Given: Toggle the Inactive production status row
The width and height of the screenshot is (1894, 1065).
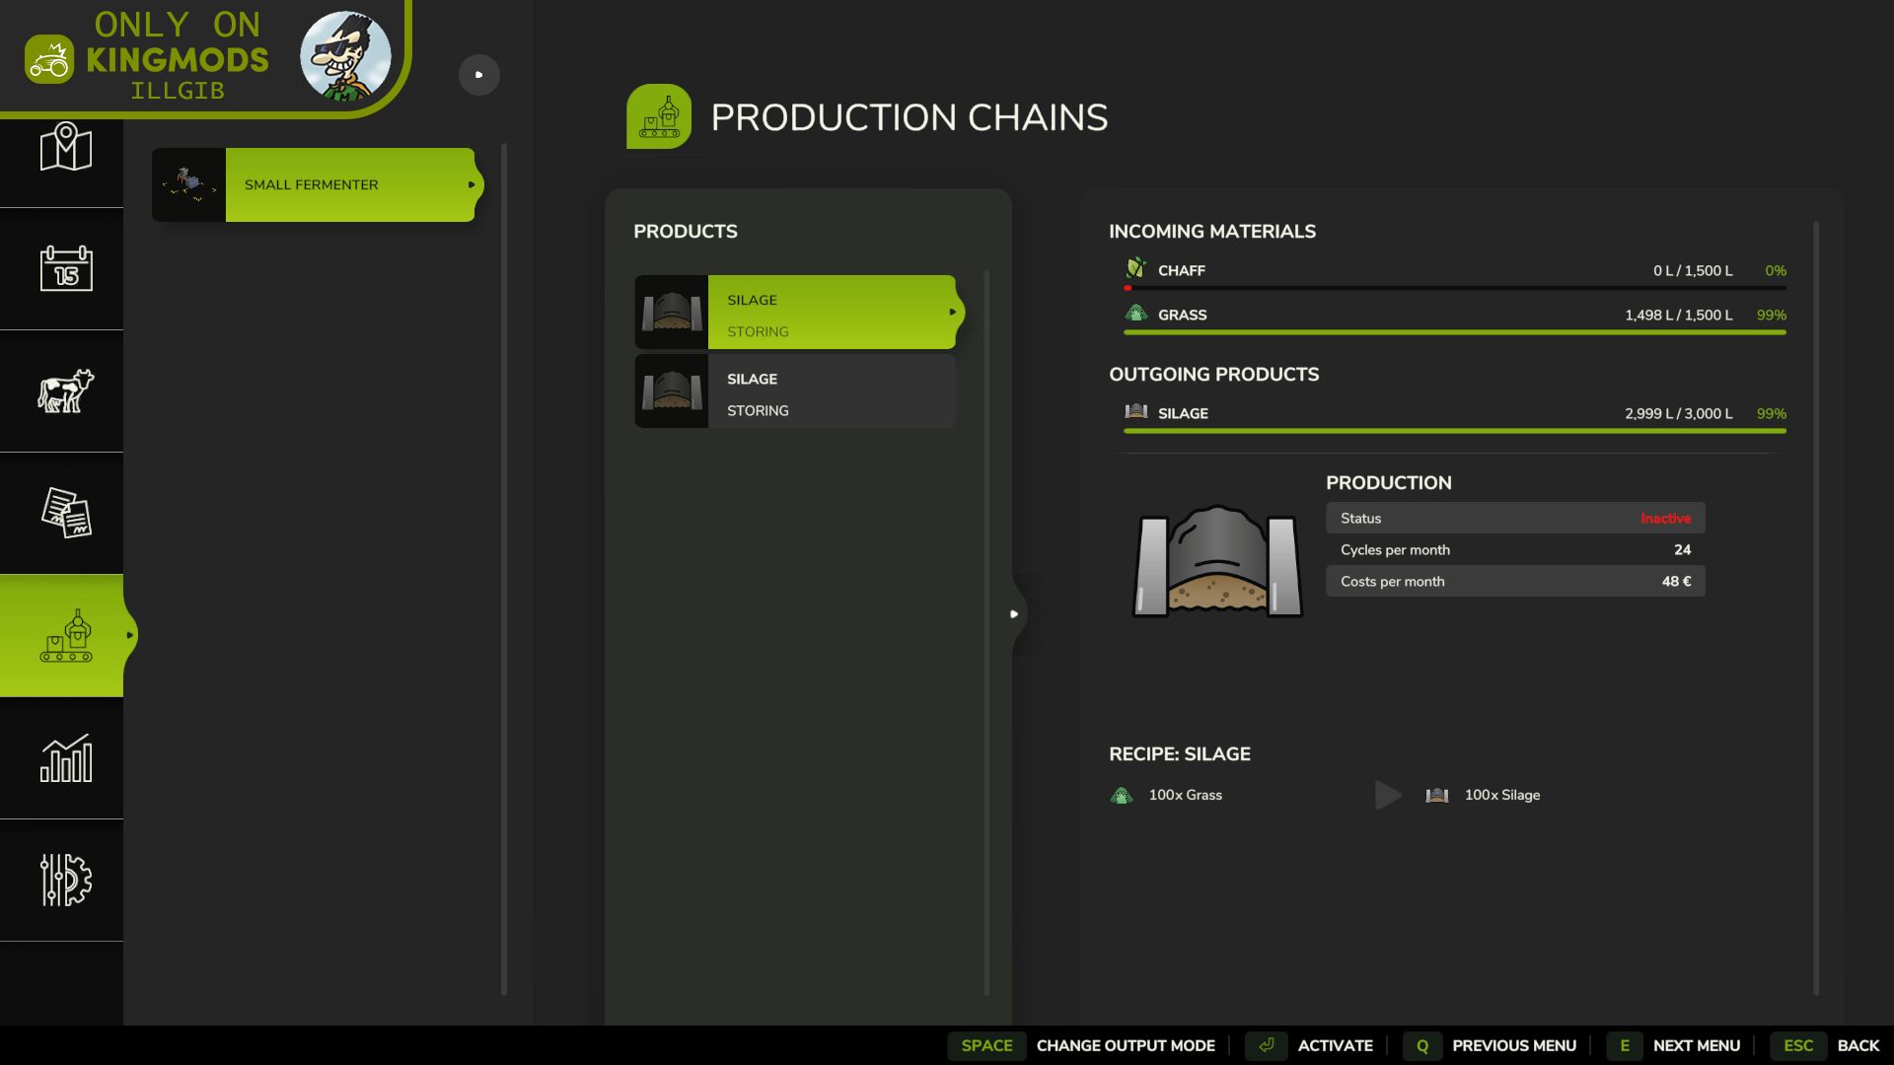Looking at the screenshot, I should coord(1514,519).
